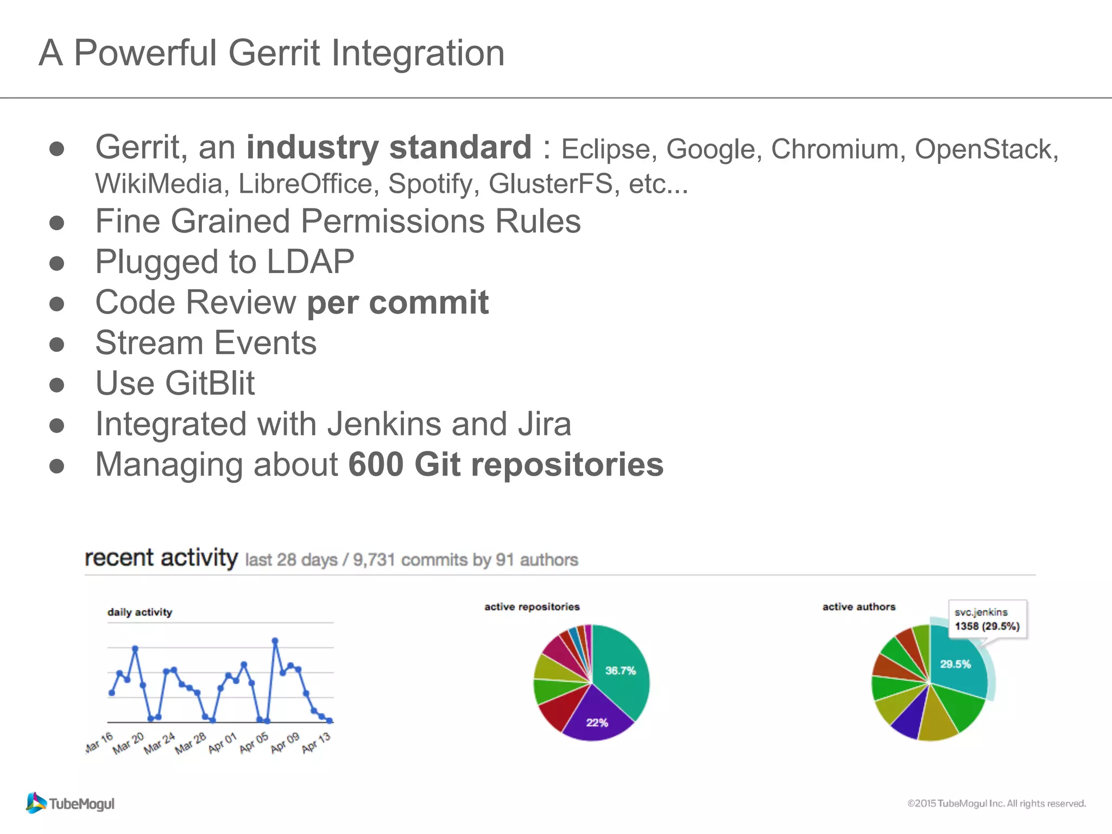Click the TubeMogul logo icon
Screen dimensions: 1112x834
coord(36,803)
